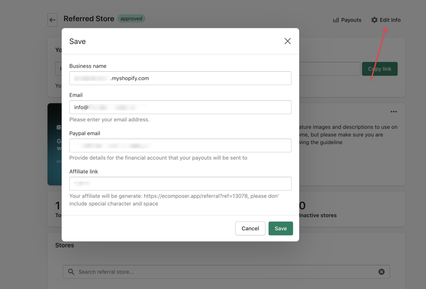
Task: Click the Email field label
Action: pos(76,95)
